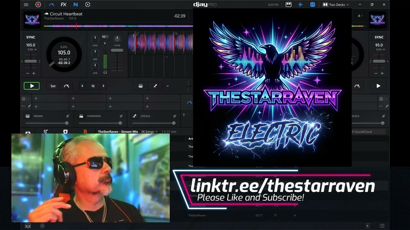Toggle the blue waveform view icon
This screenshot has height=230, width=410.
[300, 4]
